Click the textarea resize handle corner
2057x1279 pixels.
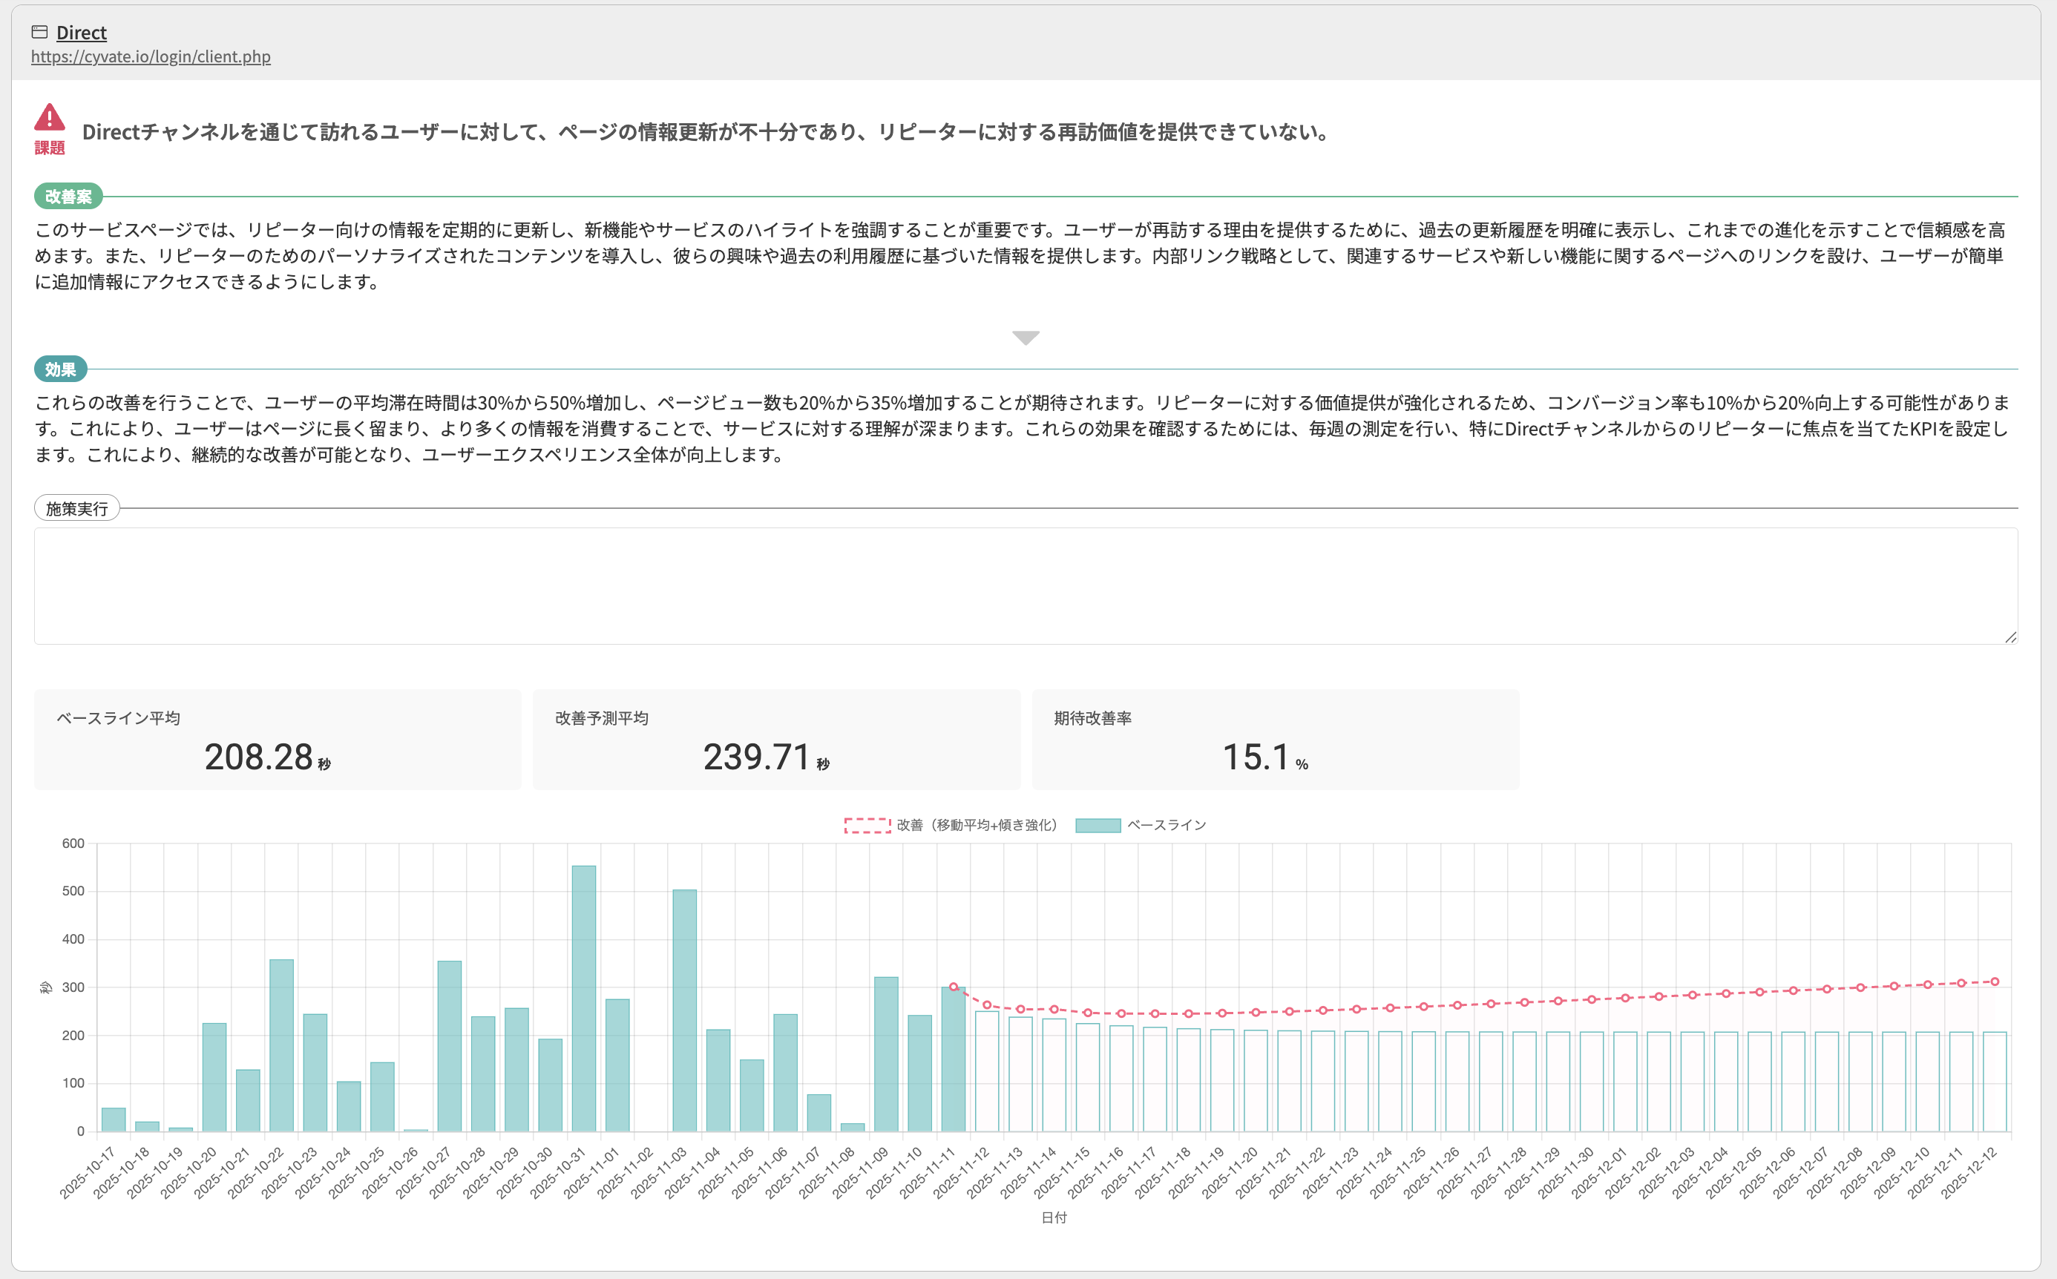2010,637
